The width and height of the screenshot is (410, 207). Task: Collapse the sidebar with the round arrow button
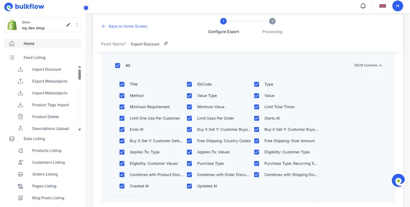pyautogui.click(x=86, y=8)
